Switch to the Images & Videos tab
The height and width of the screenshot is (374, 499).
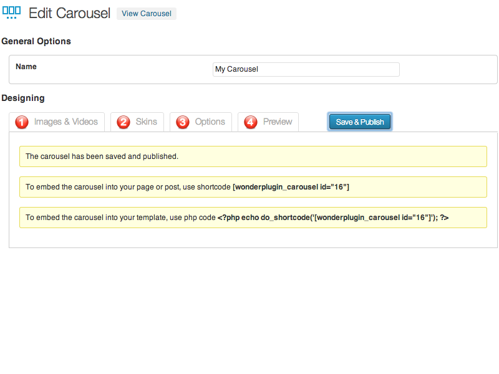[x=65, y=122]
